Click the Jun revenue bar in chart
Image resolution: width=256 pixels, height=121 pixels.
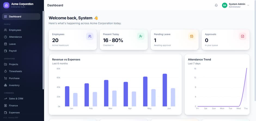click(x=165, y=90)
